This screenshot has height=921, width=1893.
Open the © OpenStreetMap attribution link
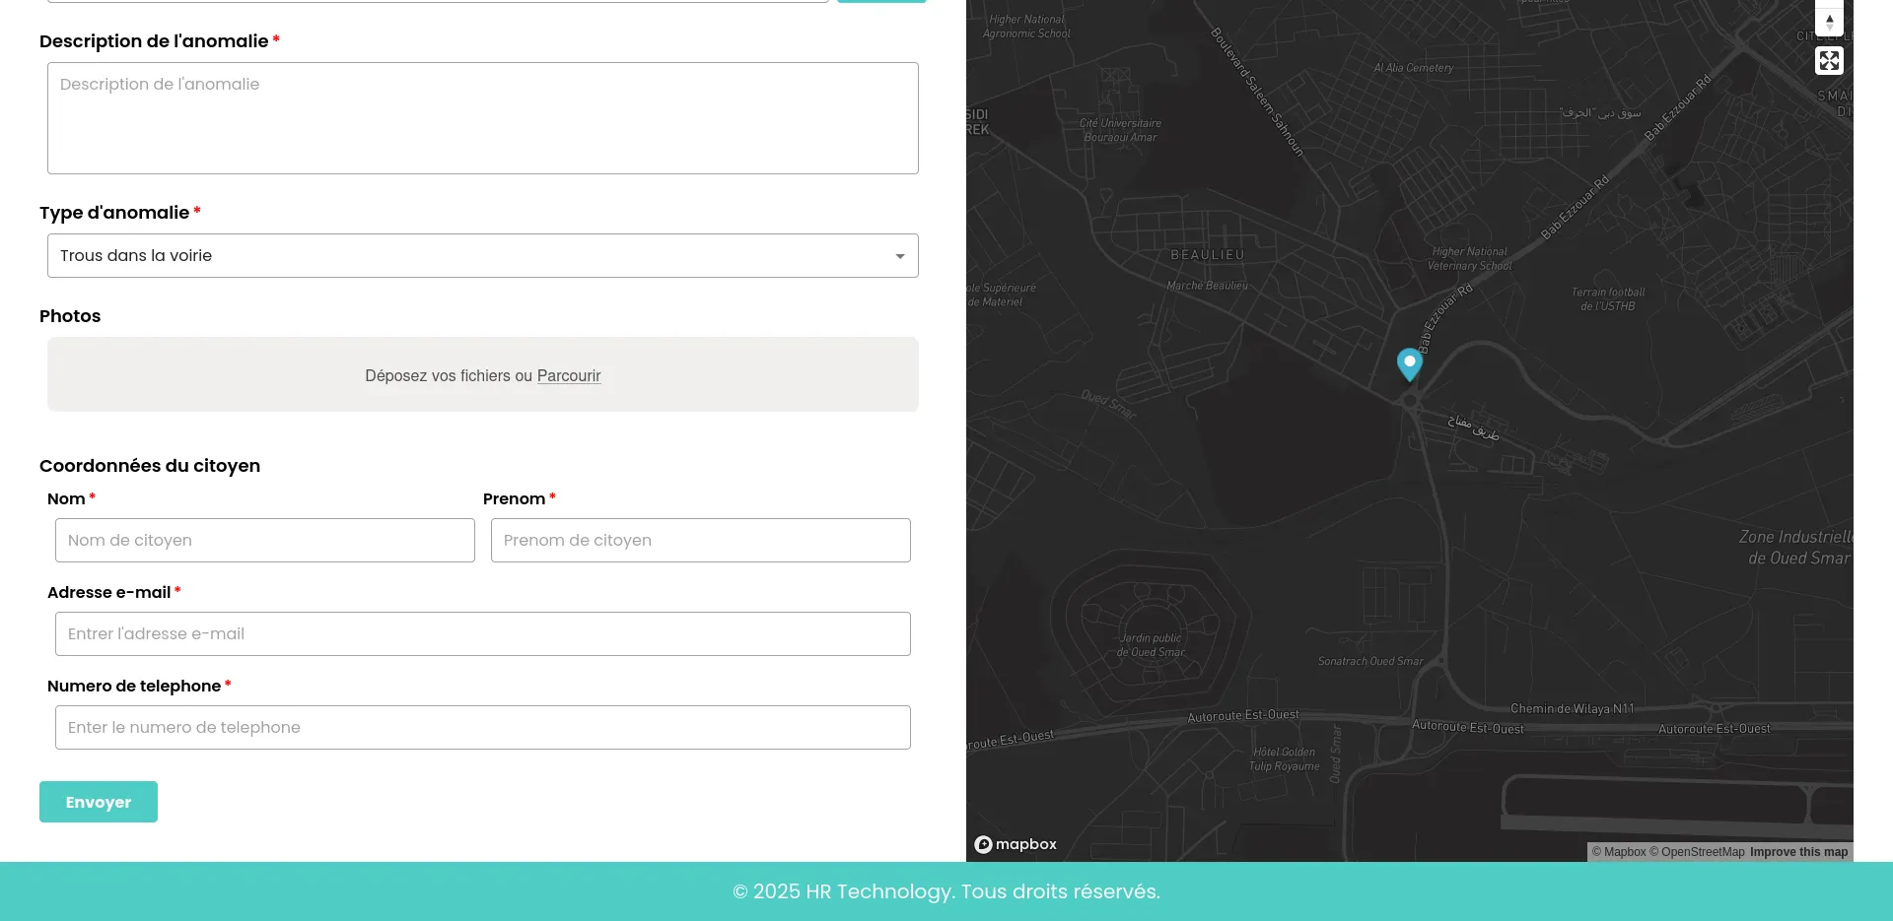(1697, 852)
